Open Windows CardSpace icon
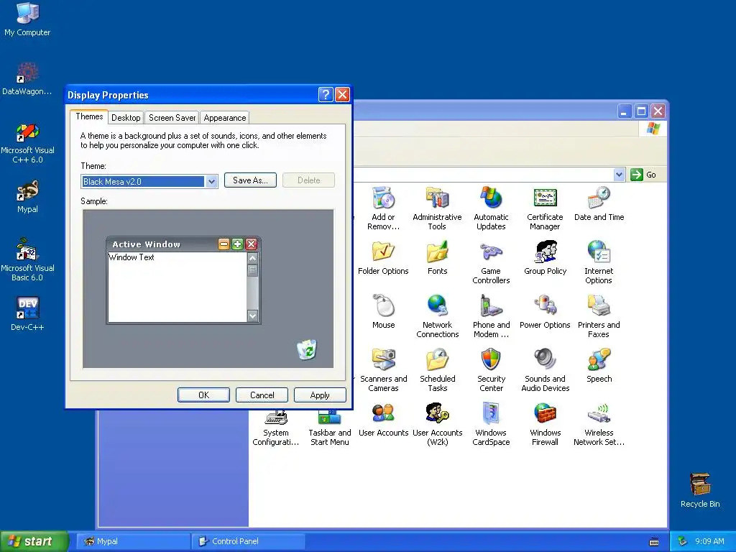Image resolution: width=736 pixels, height=552 pixels. pyautogui.click(x=491, y=424)
